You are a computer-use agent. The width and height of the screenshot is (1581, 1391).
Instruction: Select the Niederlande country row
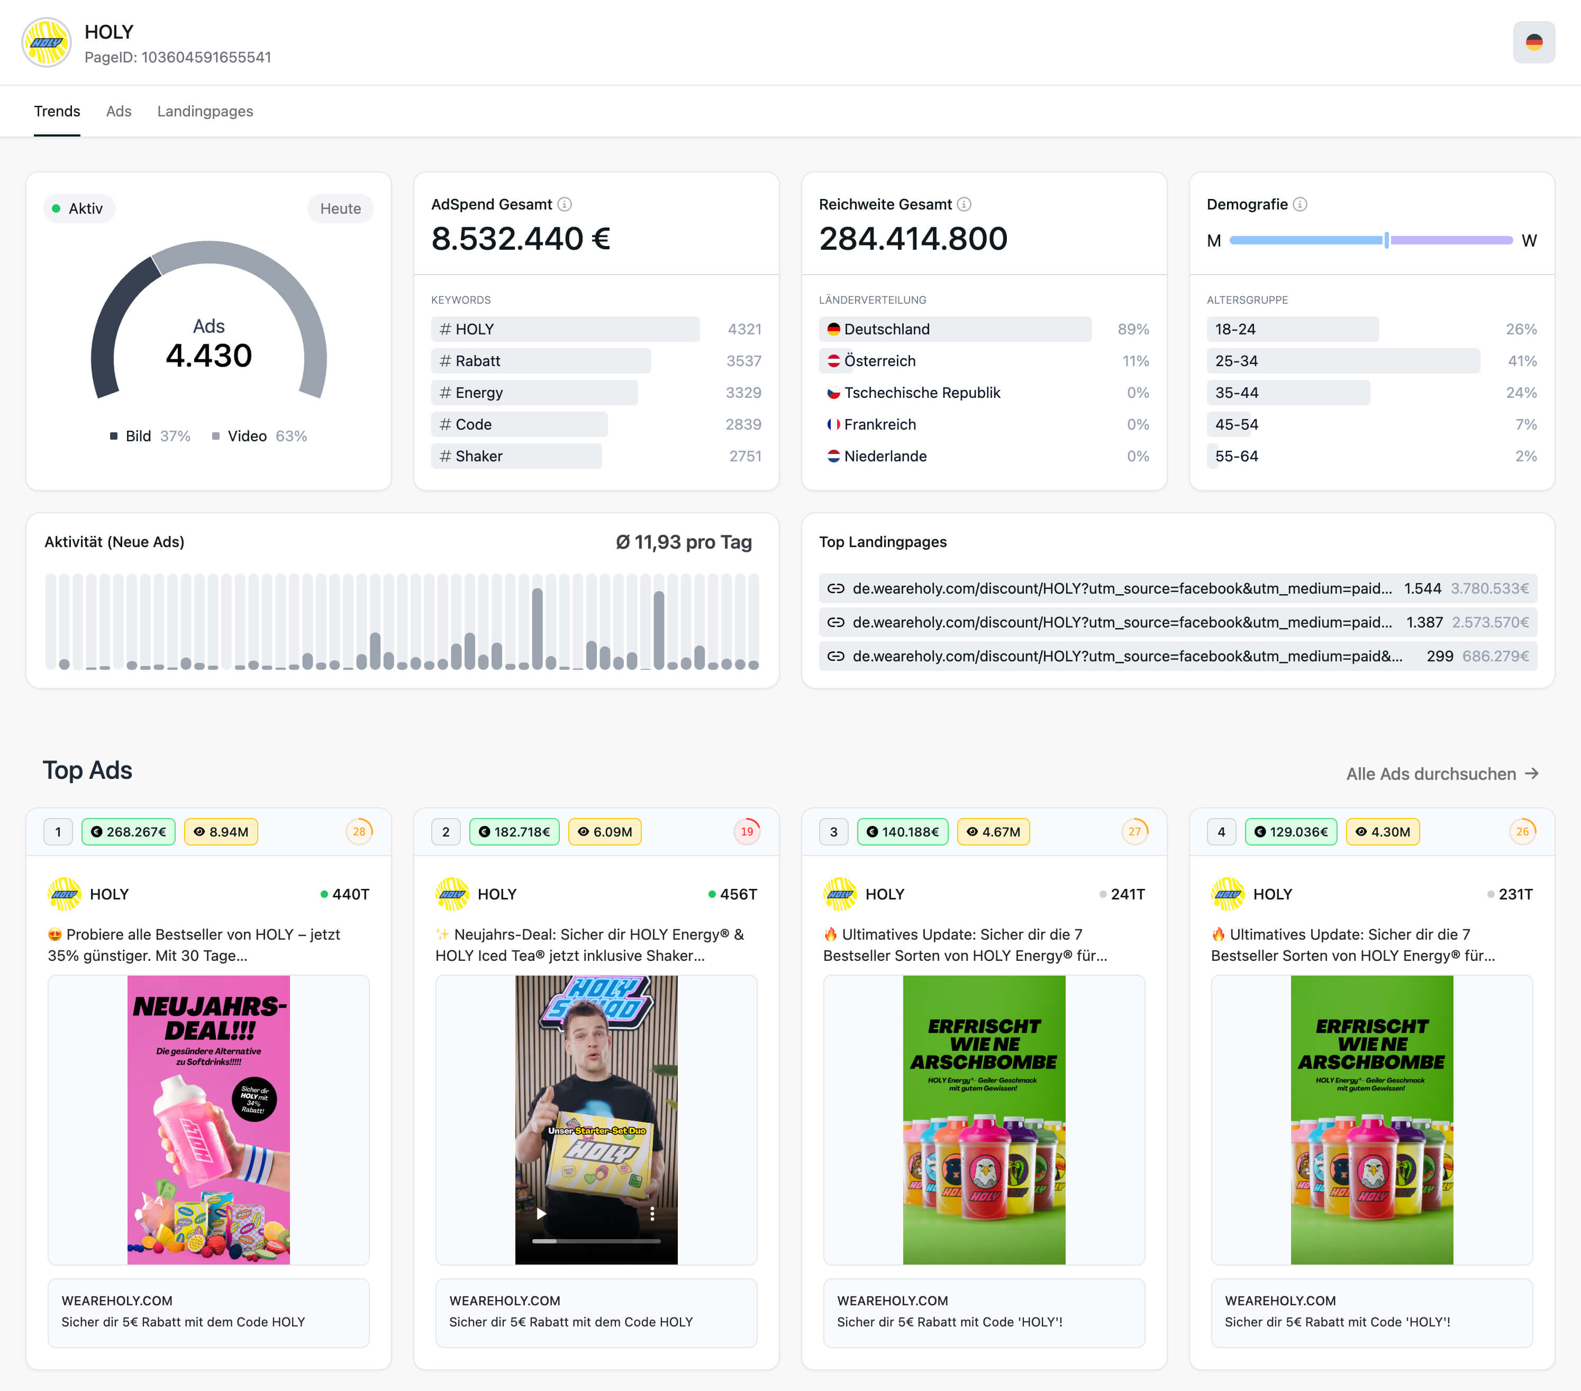pyautogui.click(x=984, y=456)
